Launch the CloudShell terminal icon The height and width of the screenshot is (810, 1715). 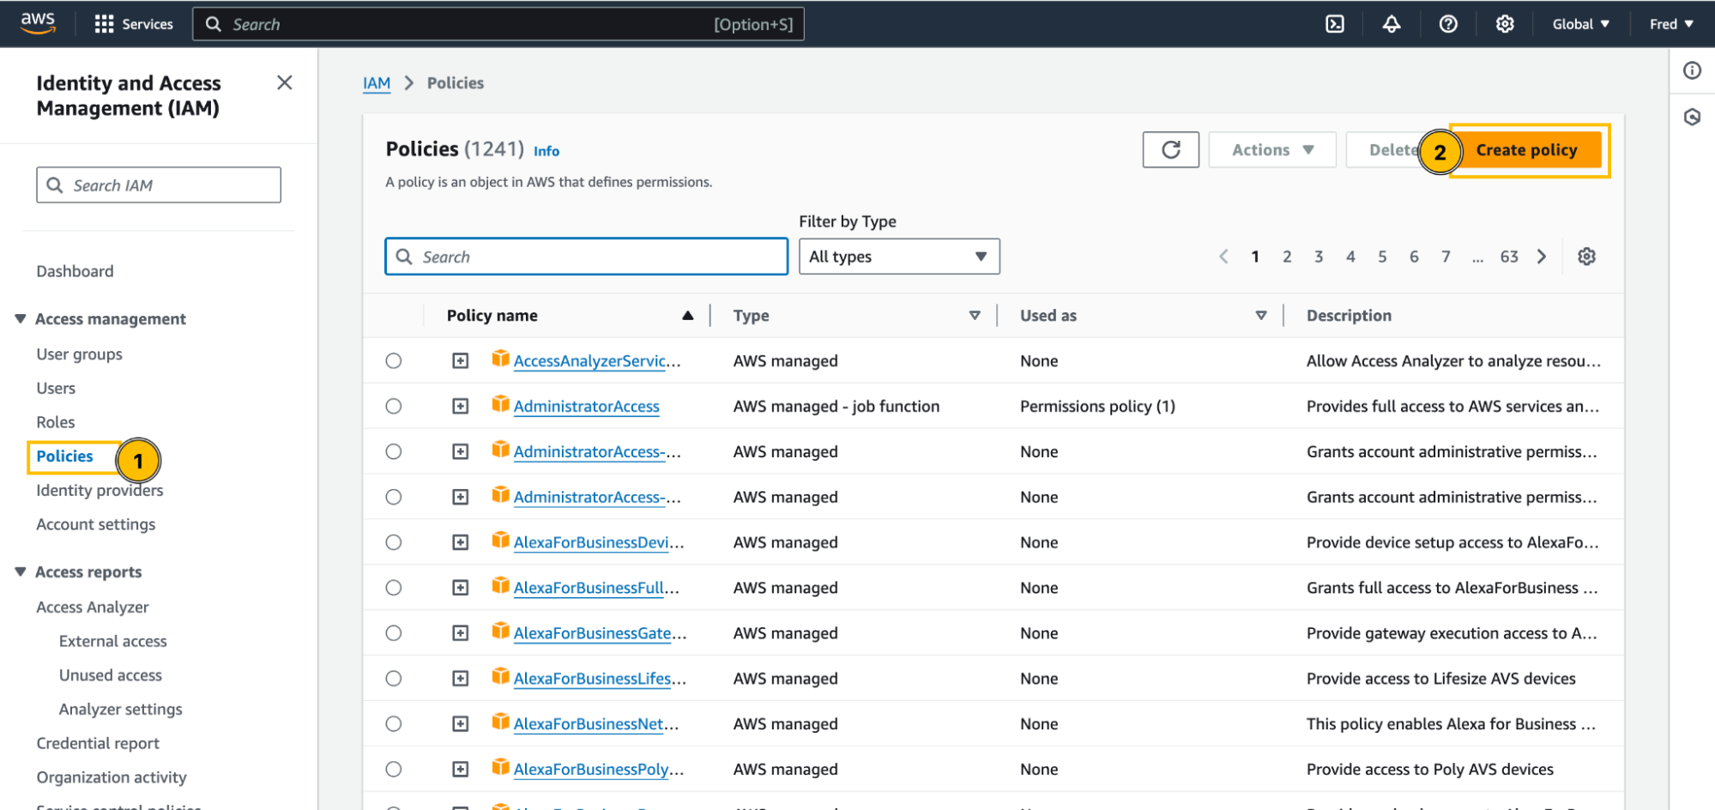click(1335, 24)
